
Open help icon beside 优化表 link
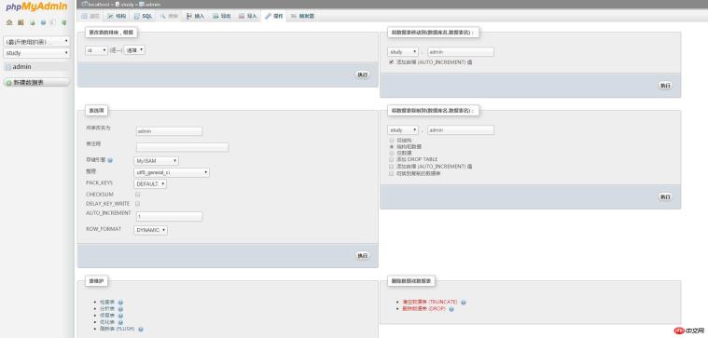click(x=120, y=323)
